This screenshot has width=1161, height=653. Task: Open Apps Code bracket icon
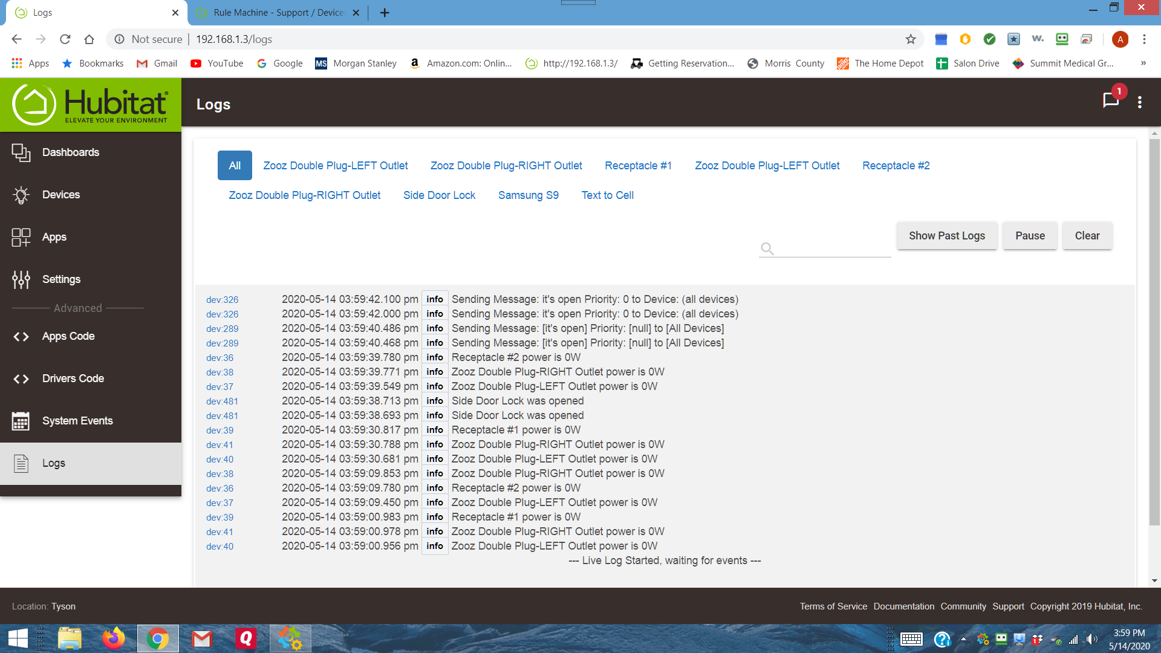click(x=21, y=336)
